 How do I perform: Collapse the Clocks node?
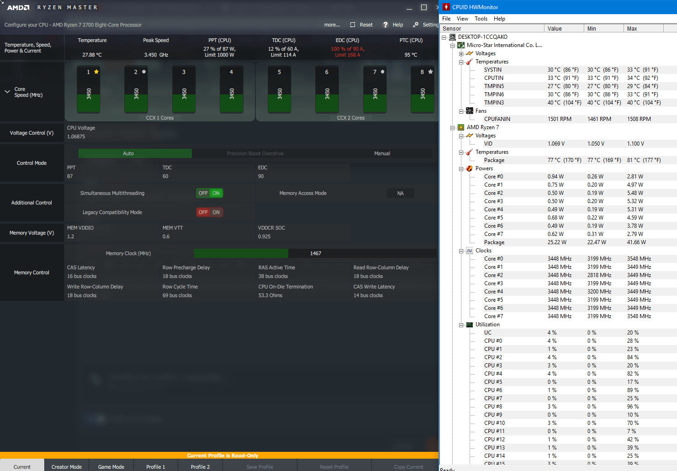tap(461, 251)
